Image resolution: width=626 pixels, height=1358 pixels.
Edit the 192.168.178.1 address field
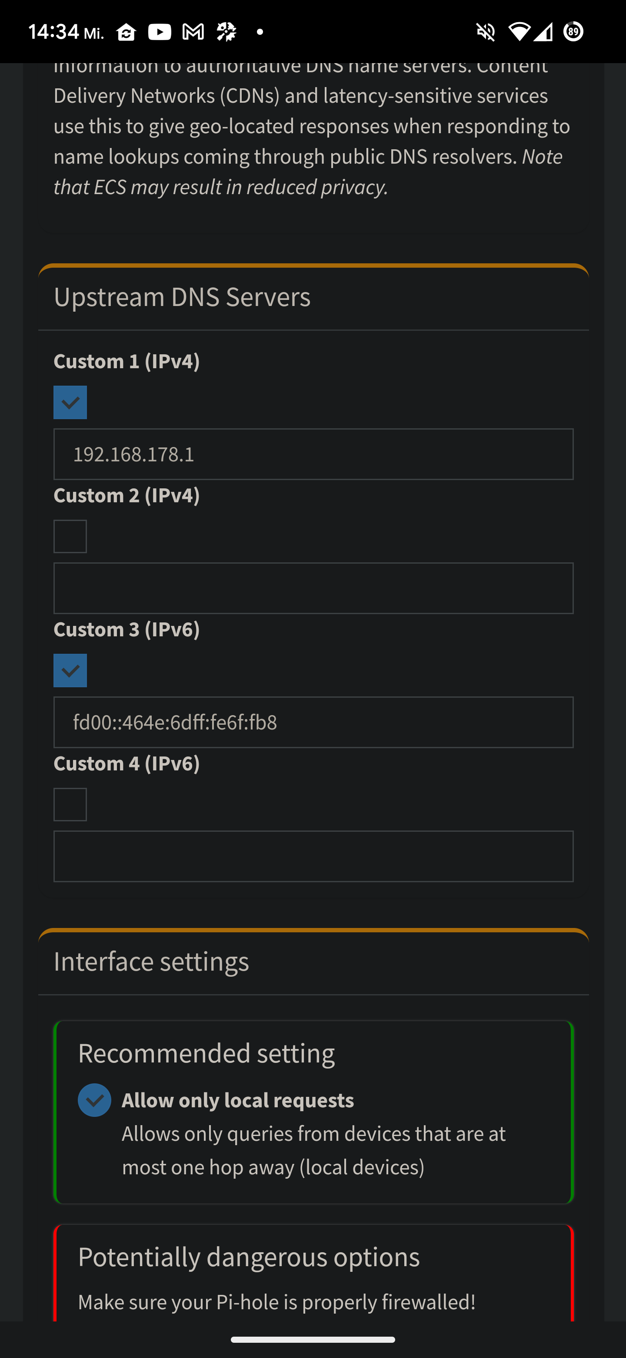pyautogui.click(x=313, y=454)
